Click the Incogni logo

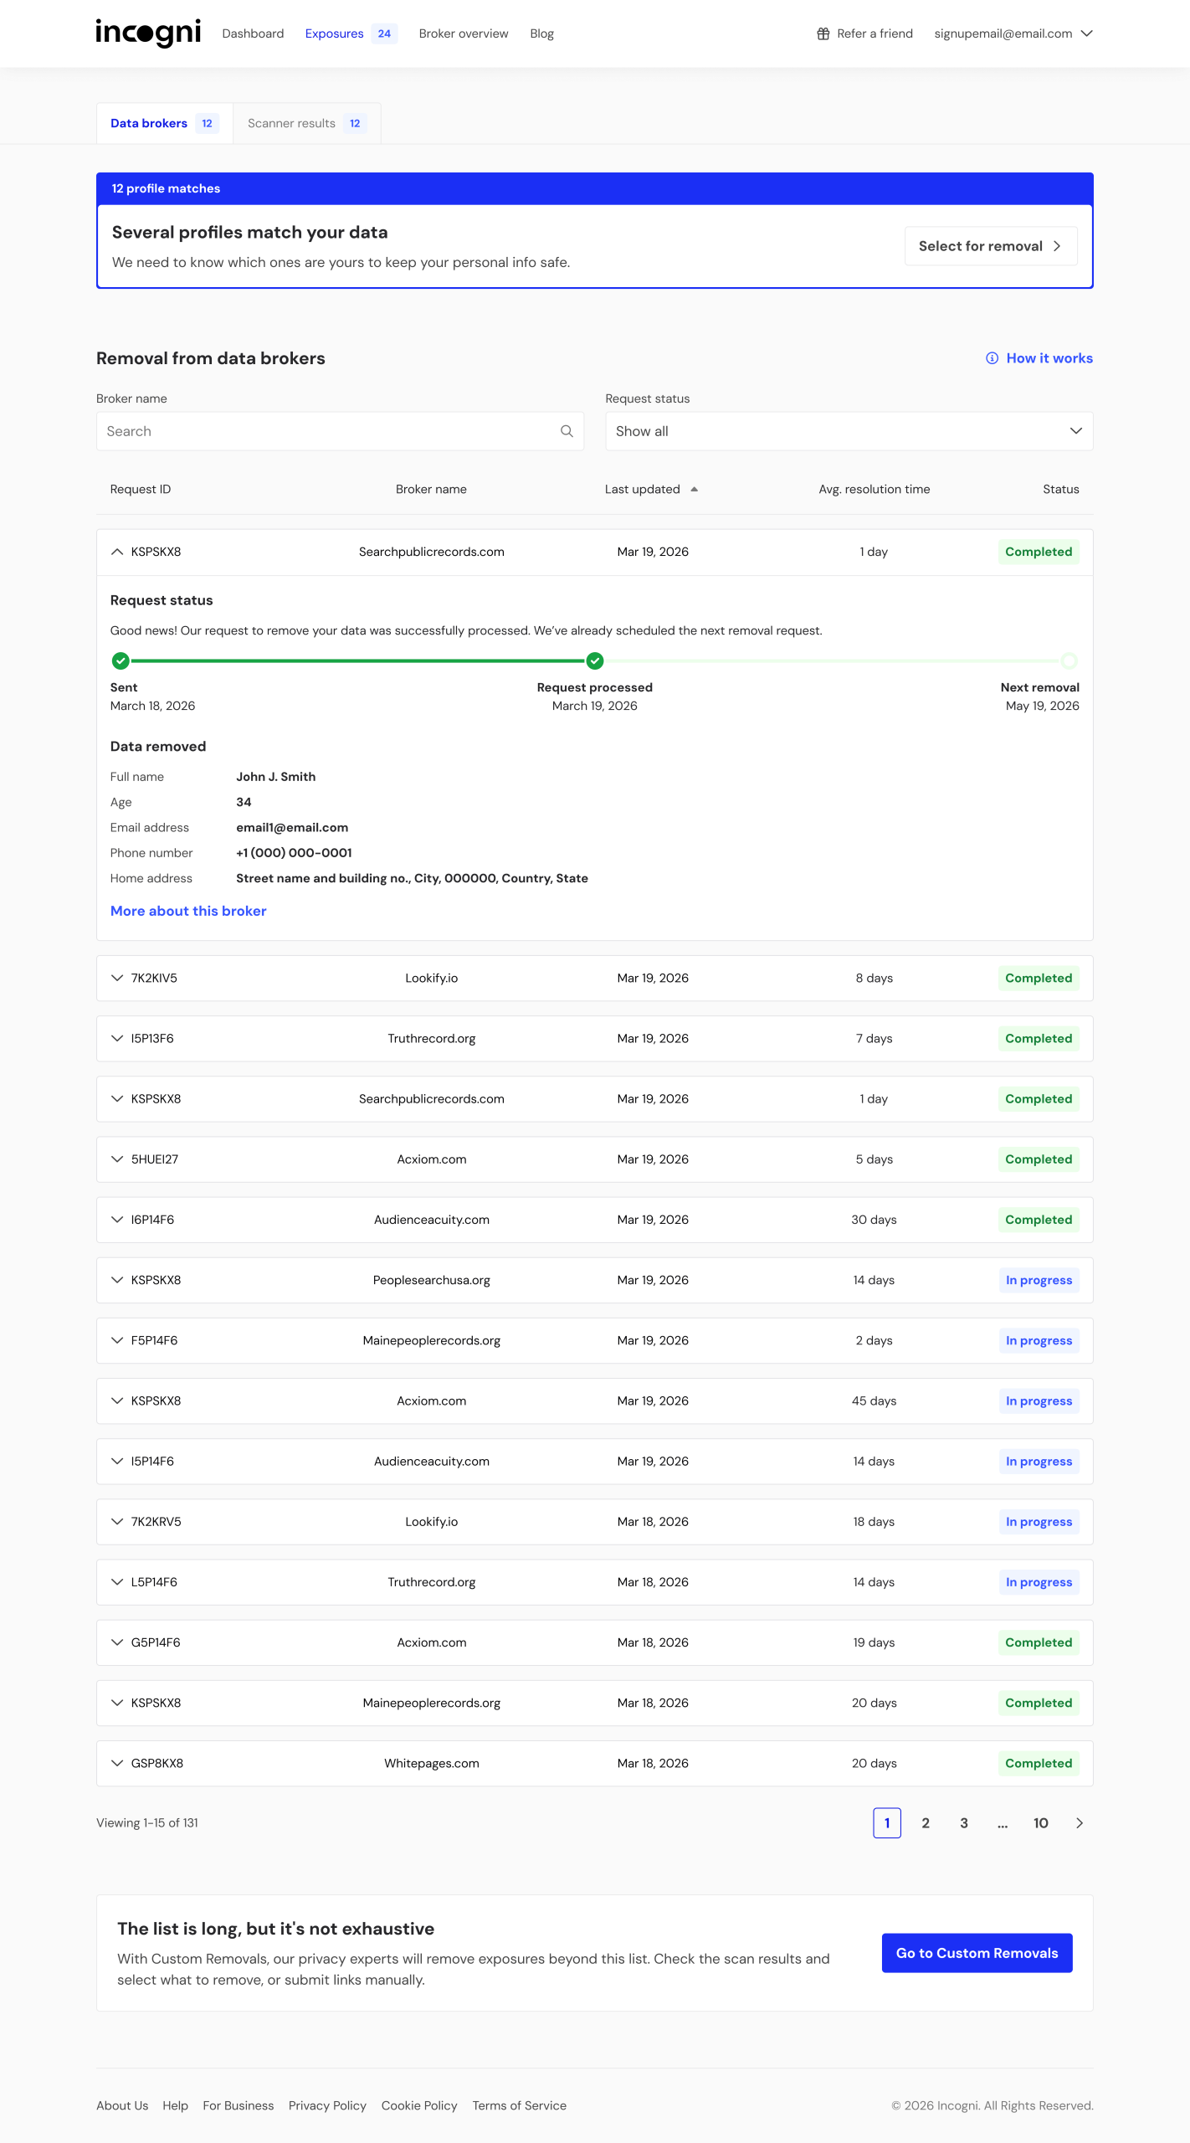coord(148,33)
